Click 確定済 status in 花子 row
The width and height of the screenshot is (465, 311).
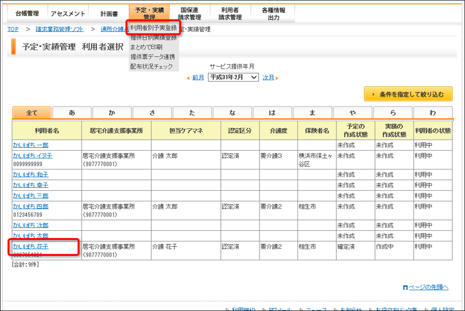tap(346, 246)
